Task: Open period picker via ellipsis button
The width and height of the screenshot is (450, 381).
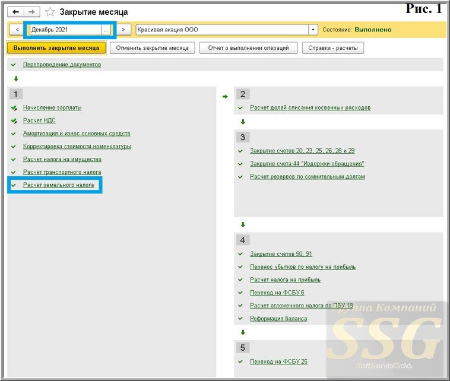Action: point(106,30)
